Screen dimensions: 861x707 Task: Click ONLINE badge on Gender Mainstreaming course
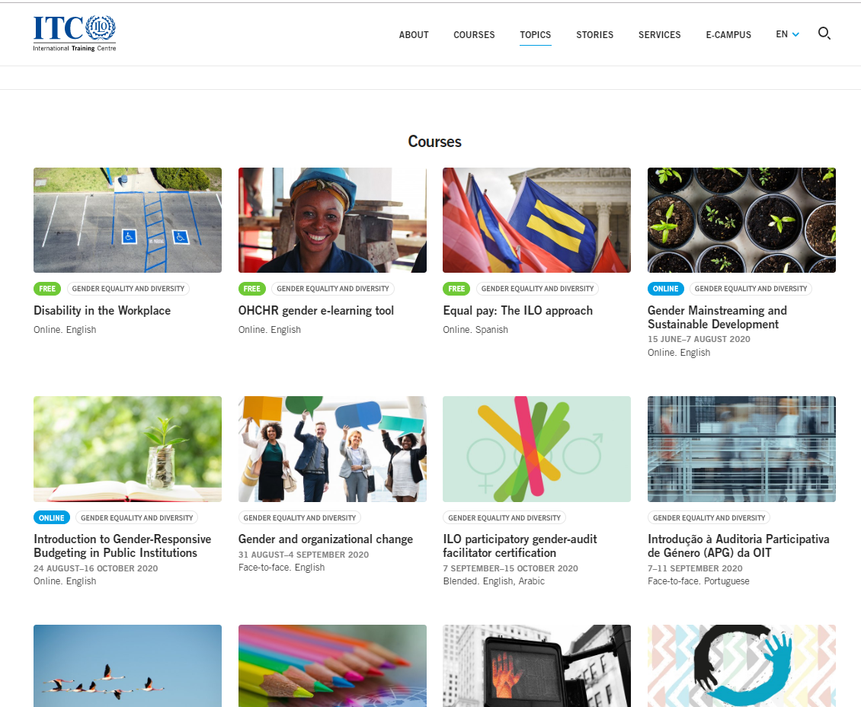pos(665,289)
